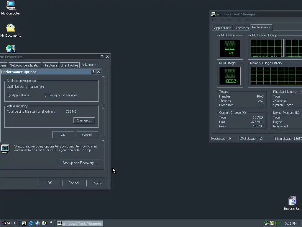Click the 768 MB paging file value
The width and height of the screenshot is (302, 227).
tap(71, 111)
